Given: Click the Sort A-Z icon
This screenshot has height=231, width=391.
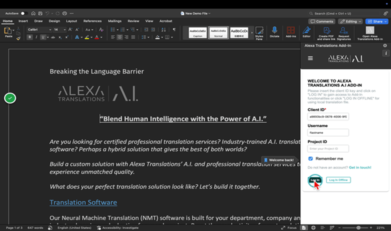Looking at the screenshot, I should (x=164, y=30).
